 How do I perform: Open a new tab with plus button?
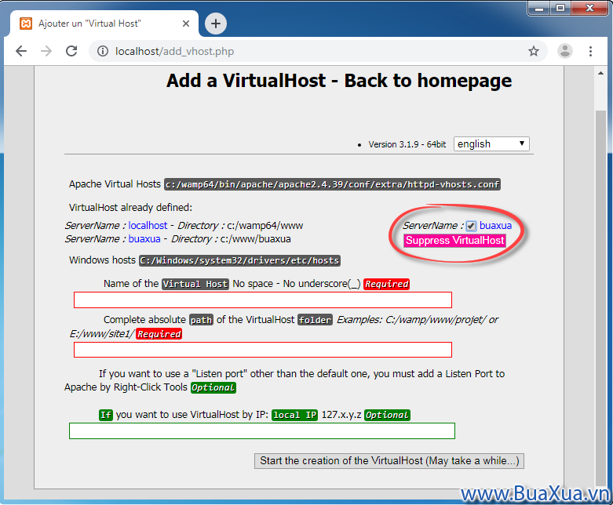[216, 24]
